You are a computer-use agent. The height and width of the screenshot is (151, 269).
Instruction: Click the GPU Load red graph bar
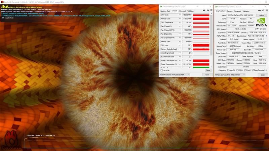pyautogui.click(x=201, y=45)
